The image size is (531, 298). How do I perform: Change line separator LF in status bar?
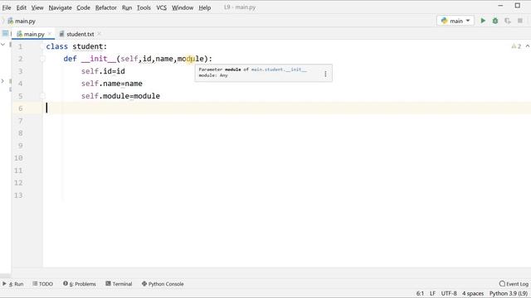pyautogui.click(x=432, y=293)
